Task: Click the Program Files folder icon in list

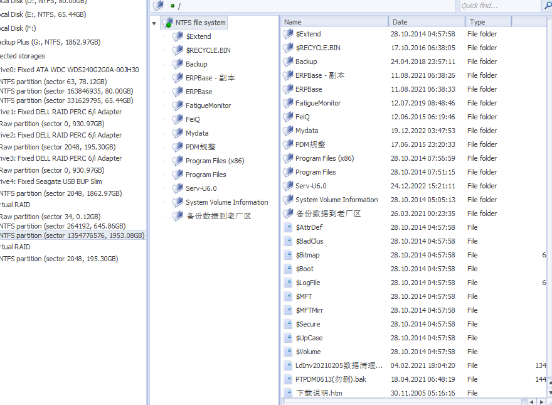Action: (288, 172)
